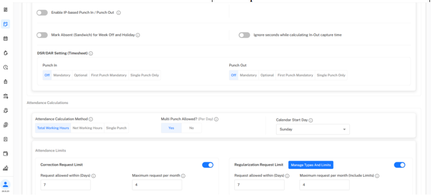Click the user profile avatar icon
This screenshot has height=195, width=431.
pos(6,184)
